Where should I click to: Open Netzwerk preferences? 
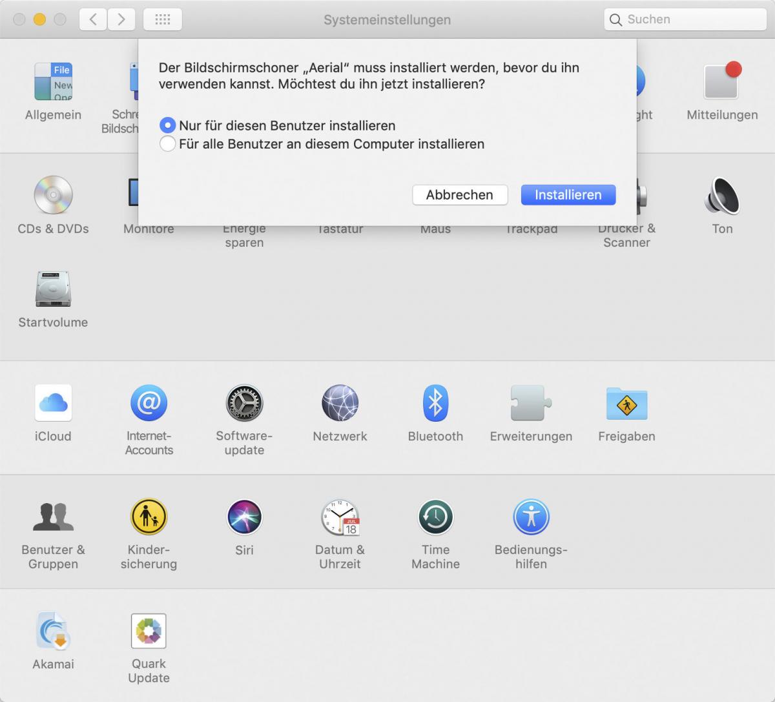(x=340, y=403)
